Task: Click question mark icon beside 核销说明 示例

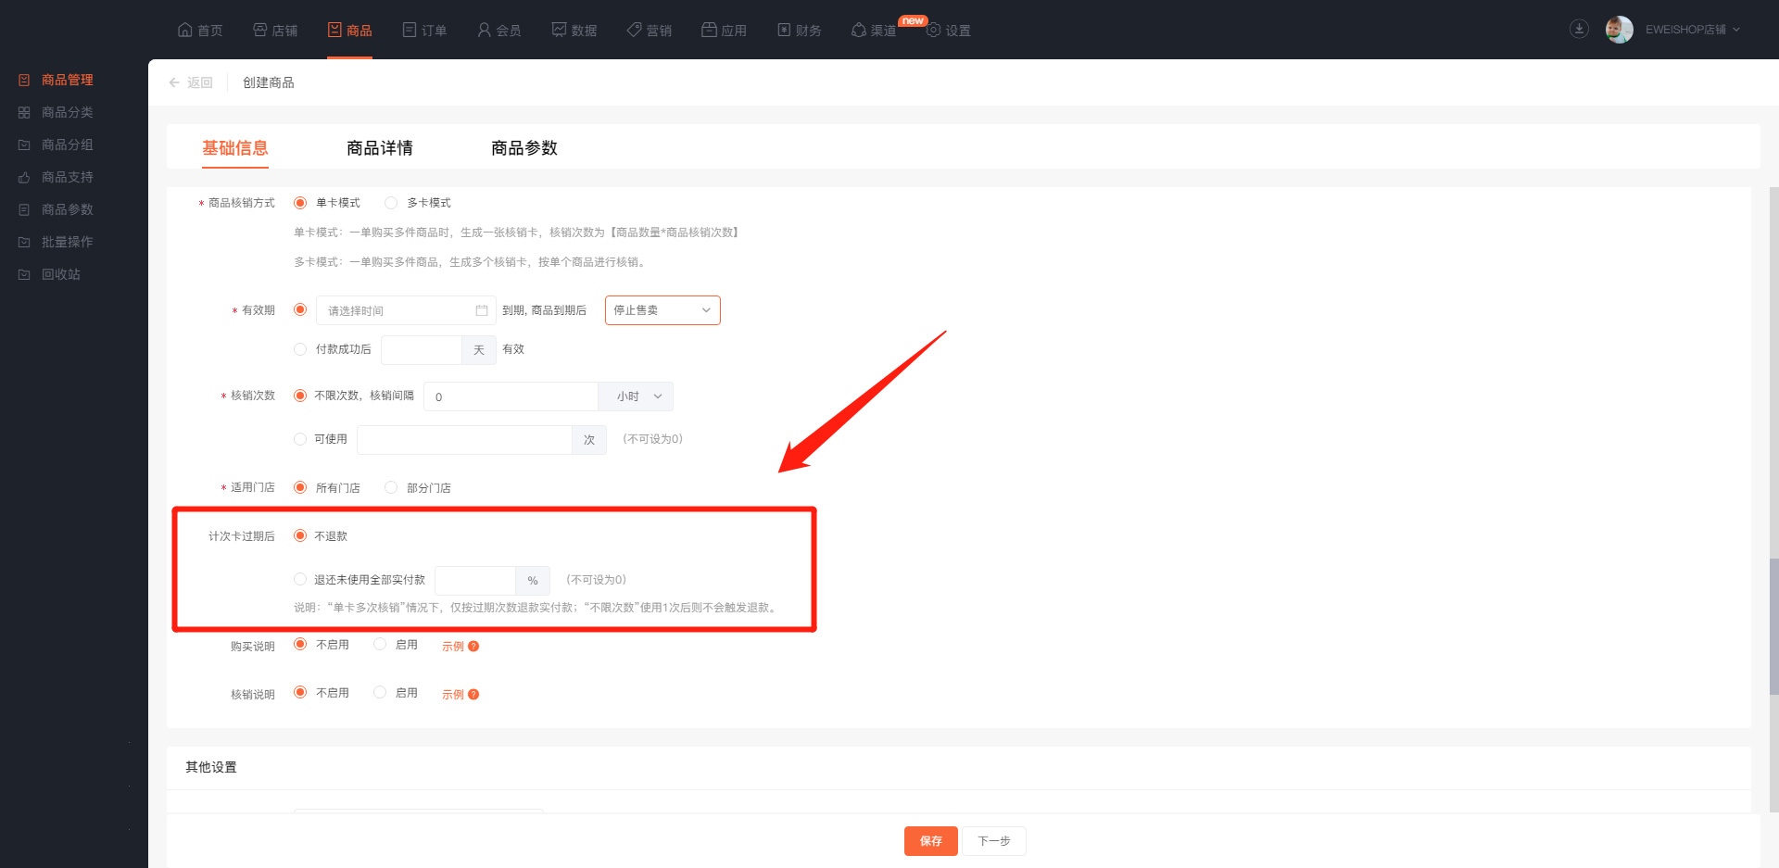Action: 473,695
